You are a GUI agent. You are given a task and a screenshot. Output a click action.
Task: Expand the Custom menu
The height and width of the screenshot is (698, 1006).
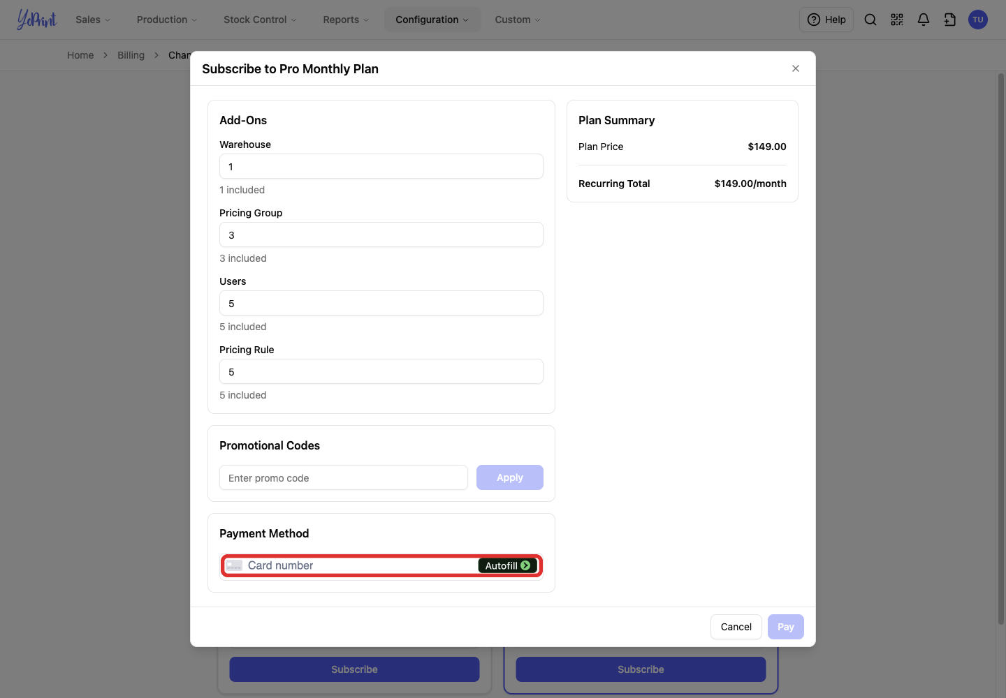click(x=518, y=20)
